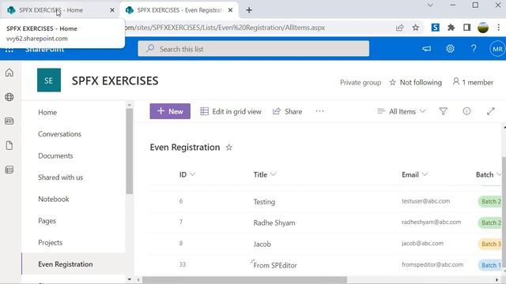
Task: Click Edit in grid view
Action: pyautogui.click(x=231, y=111)
